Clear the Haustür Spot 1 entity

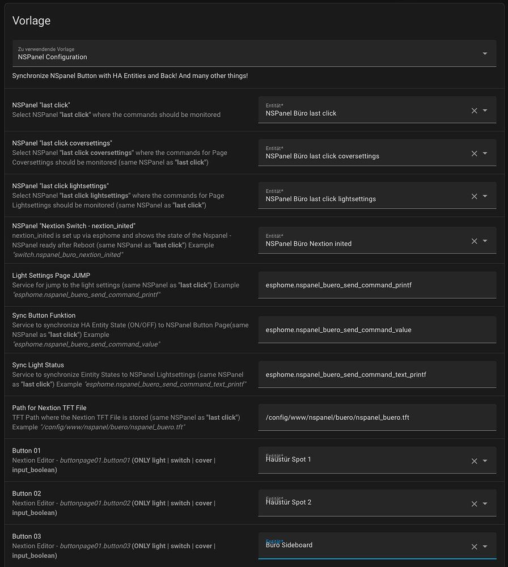[475, 461]
